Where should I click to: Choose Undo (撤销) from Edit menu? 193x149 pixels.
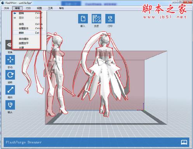coord(29,13)
